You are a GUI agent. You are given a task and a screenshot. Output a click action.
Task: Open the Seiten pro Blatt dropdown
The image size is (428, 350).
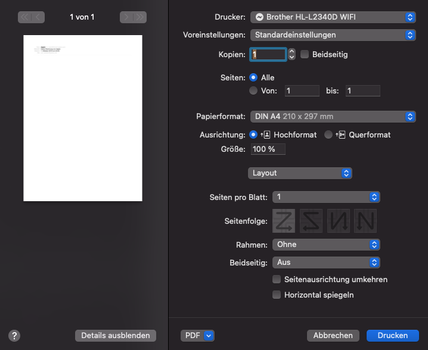tap(326, 197)
